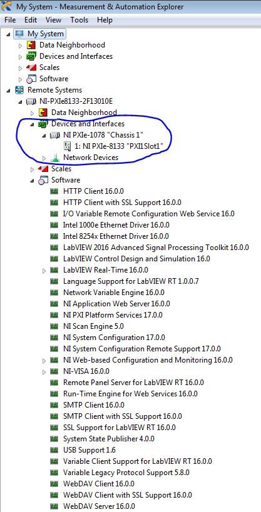Select NI Application Web Server 16.0.0
Viewport: 261px width, 512px height.
pos(116,304)
